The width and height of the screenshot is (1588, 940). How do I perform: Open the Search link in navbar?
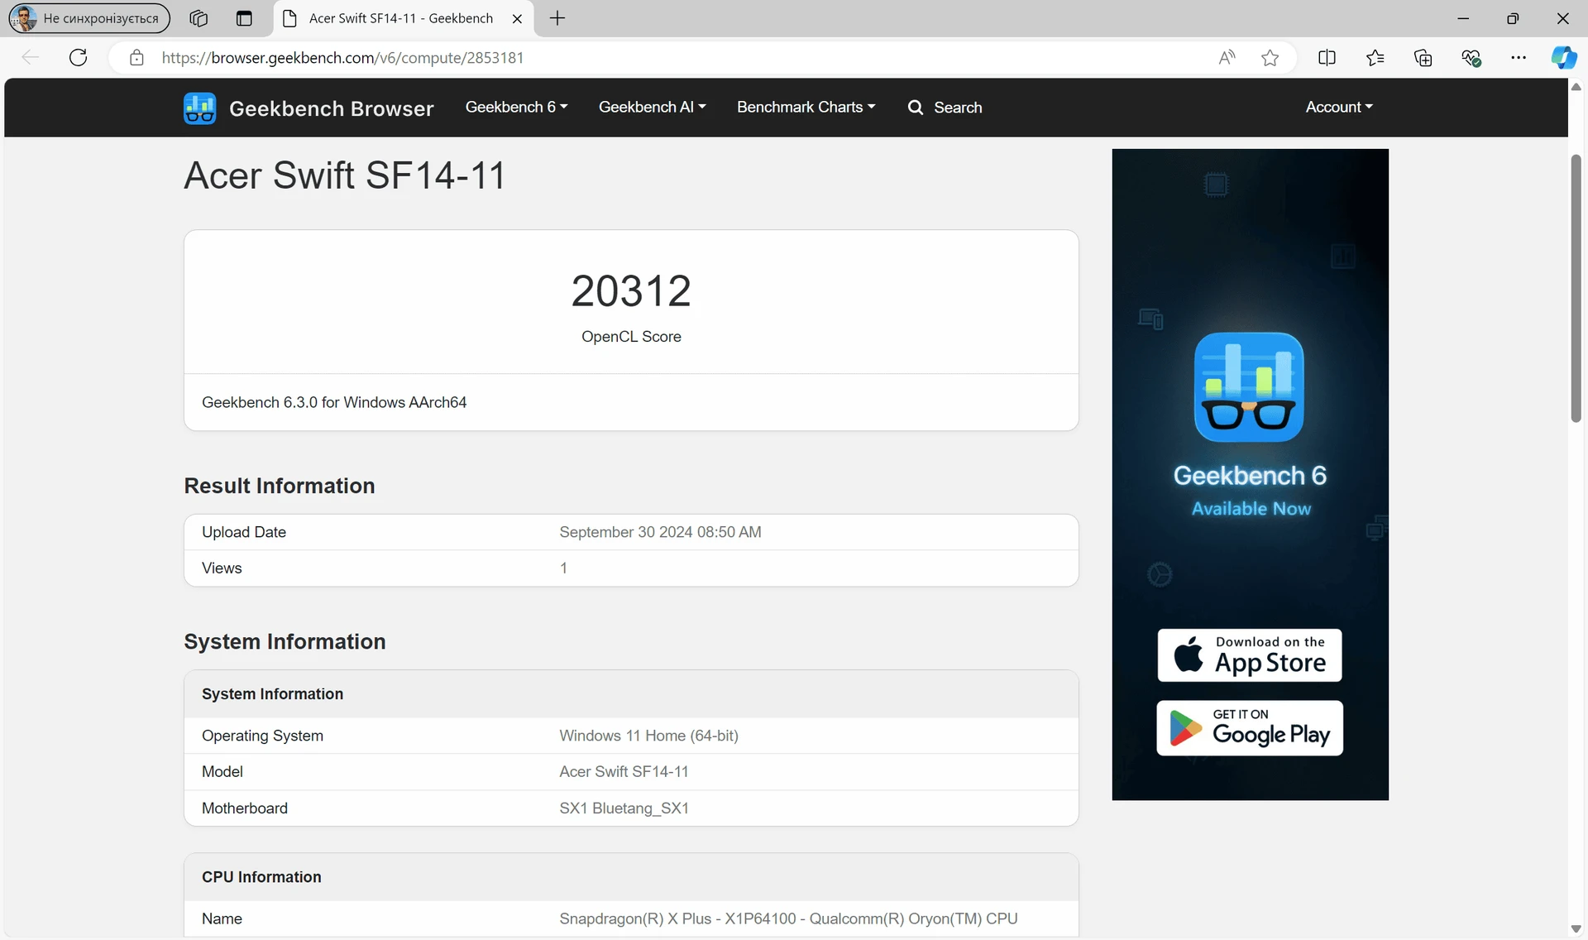click(945, 108)
